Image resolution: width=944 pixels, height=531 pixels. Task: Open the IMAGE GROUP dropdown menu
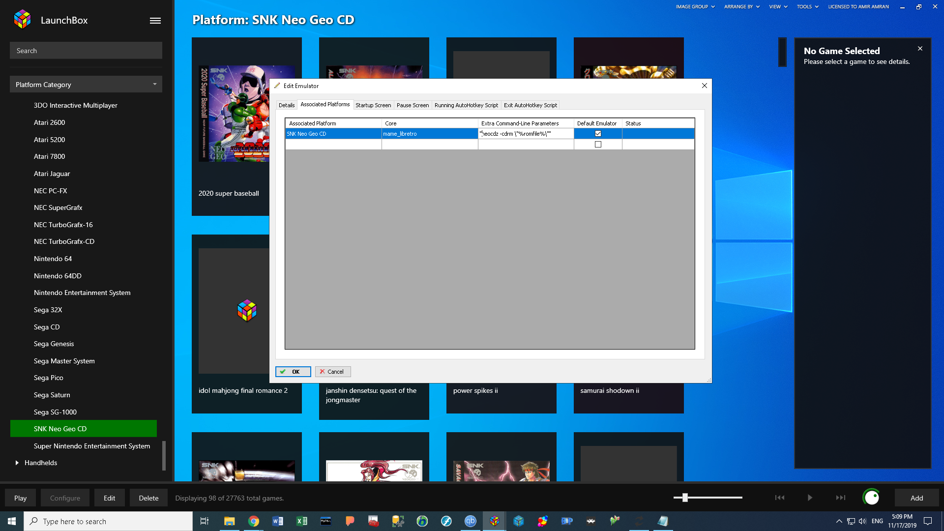pyautogui.click(x=695, y=7)
